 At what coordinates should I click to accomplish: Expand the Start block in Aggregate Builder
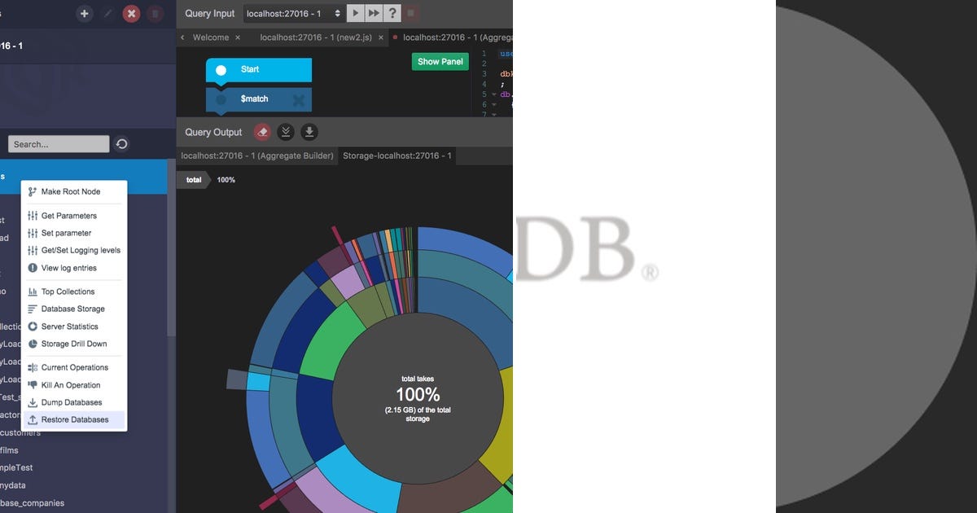point(220,70)
